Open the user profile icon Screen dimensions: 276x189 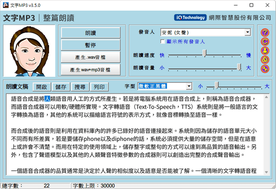coord(265,51)
